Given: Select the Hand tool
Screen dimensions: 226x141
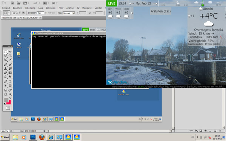Looking at the screenshot, I should click(6, 94).
